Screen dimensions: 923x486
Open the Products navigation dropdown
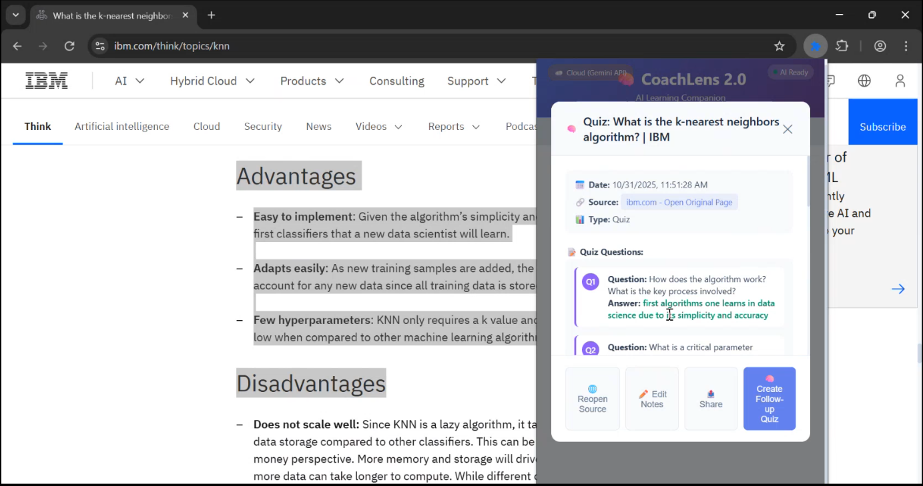tap(312, 81)
